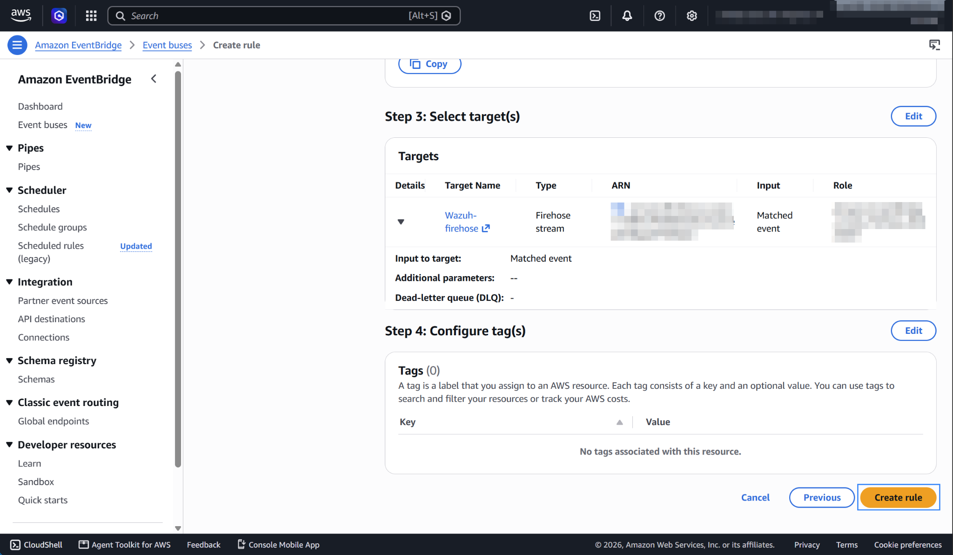Image resolution: width=953 pixels, height=555 pixels.
Task: Focus the top Search field
Action: 284,16
